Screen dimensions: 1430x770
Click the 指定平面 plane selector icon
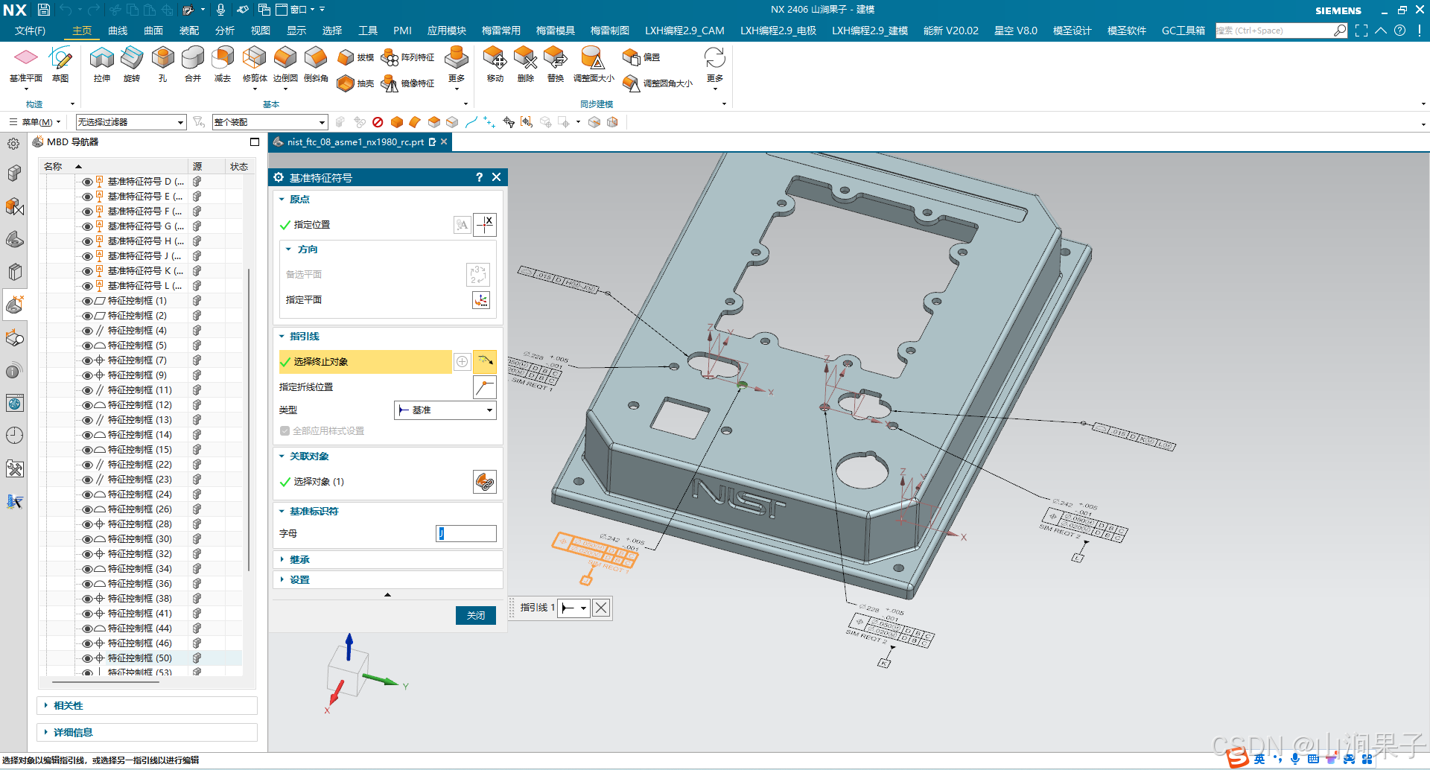481,299
